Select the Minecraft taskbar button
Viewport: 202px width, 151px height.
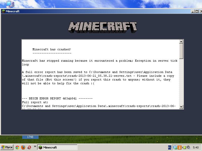coord(57,147)
